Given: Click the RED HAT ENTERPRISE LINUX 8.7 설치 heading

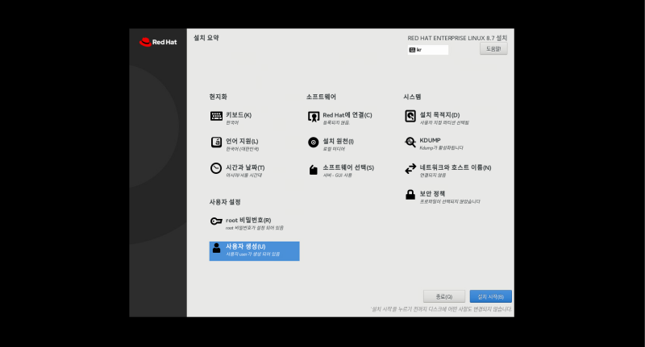Looking at the screenshot, I should (457, 38).
